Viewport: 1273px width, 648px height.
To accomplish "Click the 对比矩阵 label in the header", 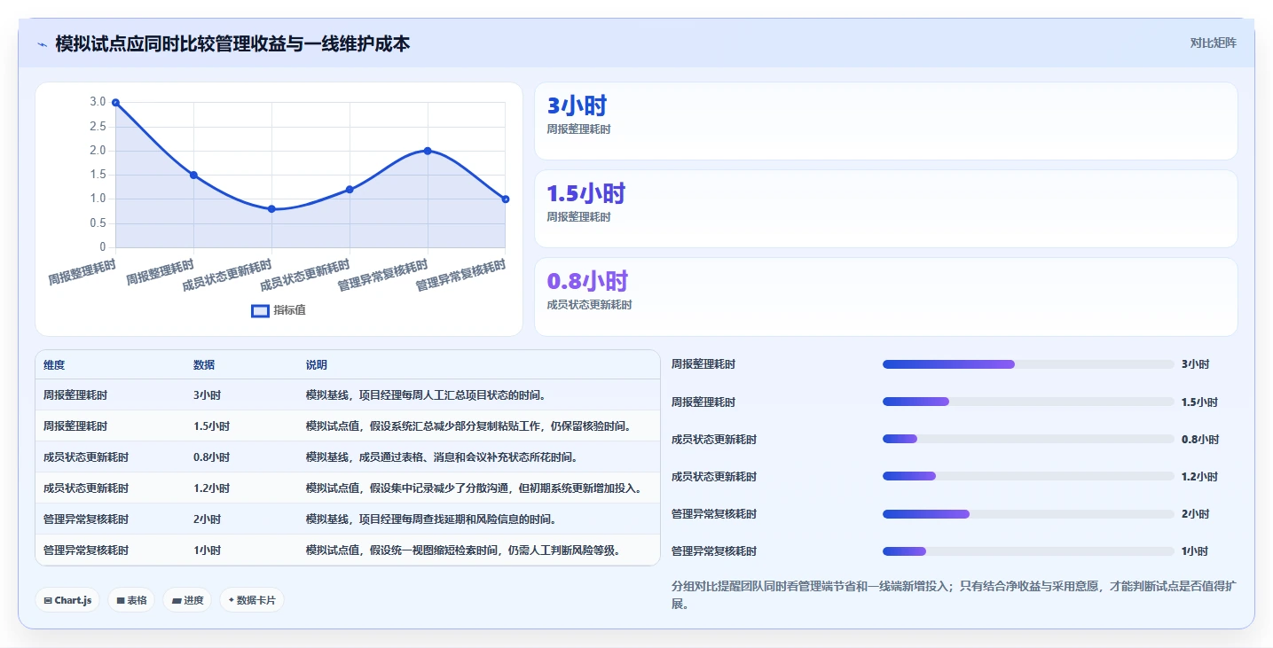I will 1213,43.
